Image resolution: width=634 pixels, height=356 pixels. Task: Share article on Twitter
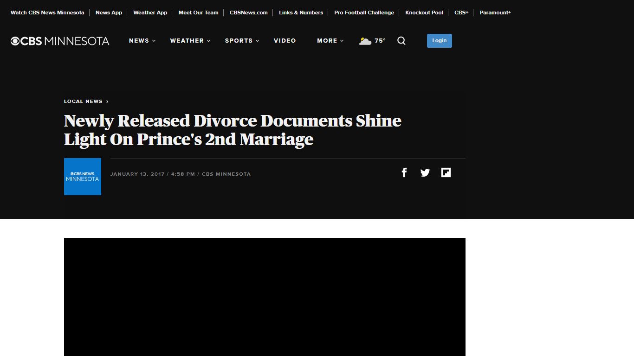coord(425,172)
